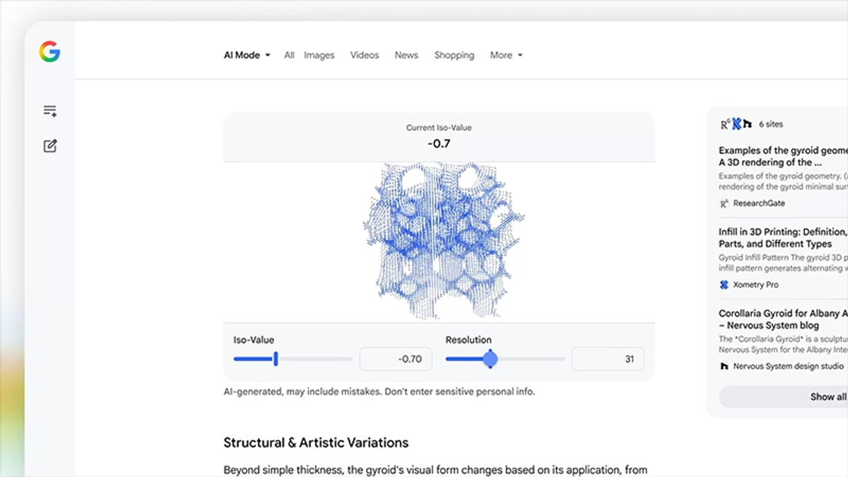The height and width of the screenshot is (477, 848).
Task: Click the Iso-Value number field showing -0.70
Action: point(396,359)
